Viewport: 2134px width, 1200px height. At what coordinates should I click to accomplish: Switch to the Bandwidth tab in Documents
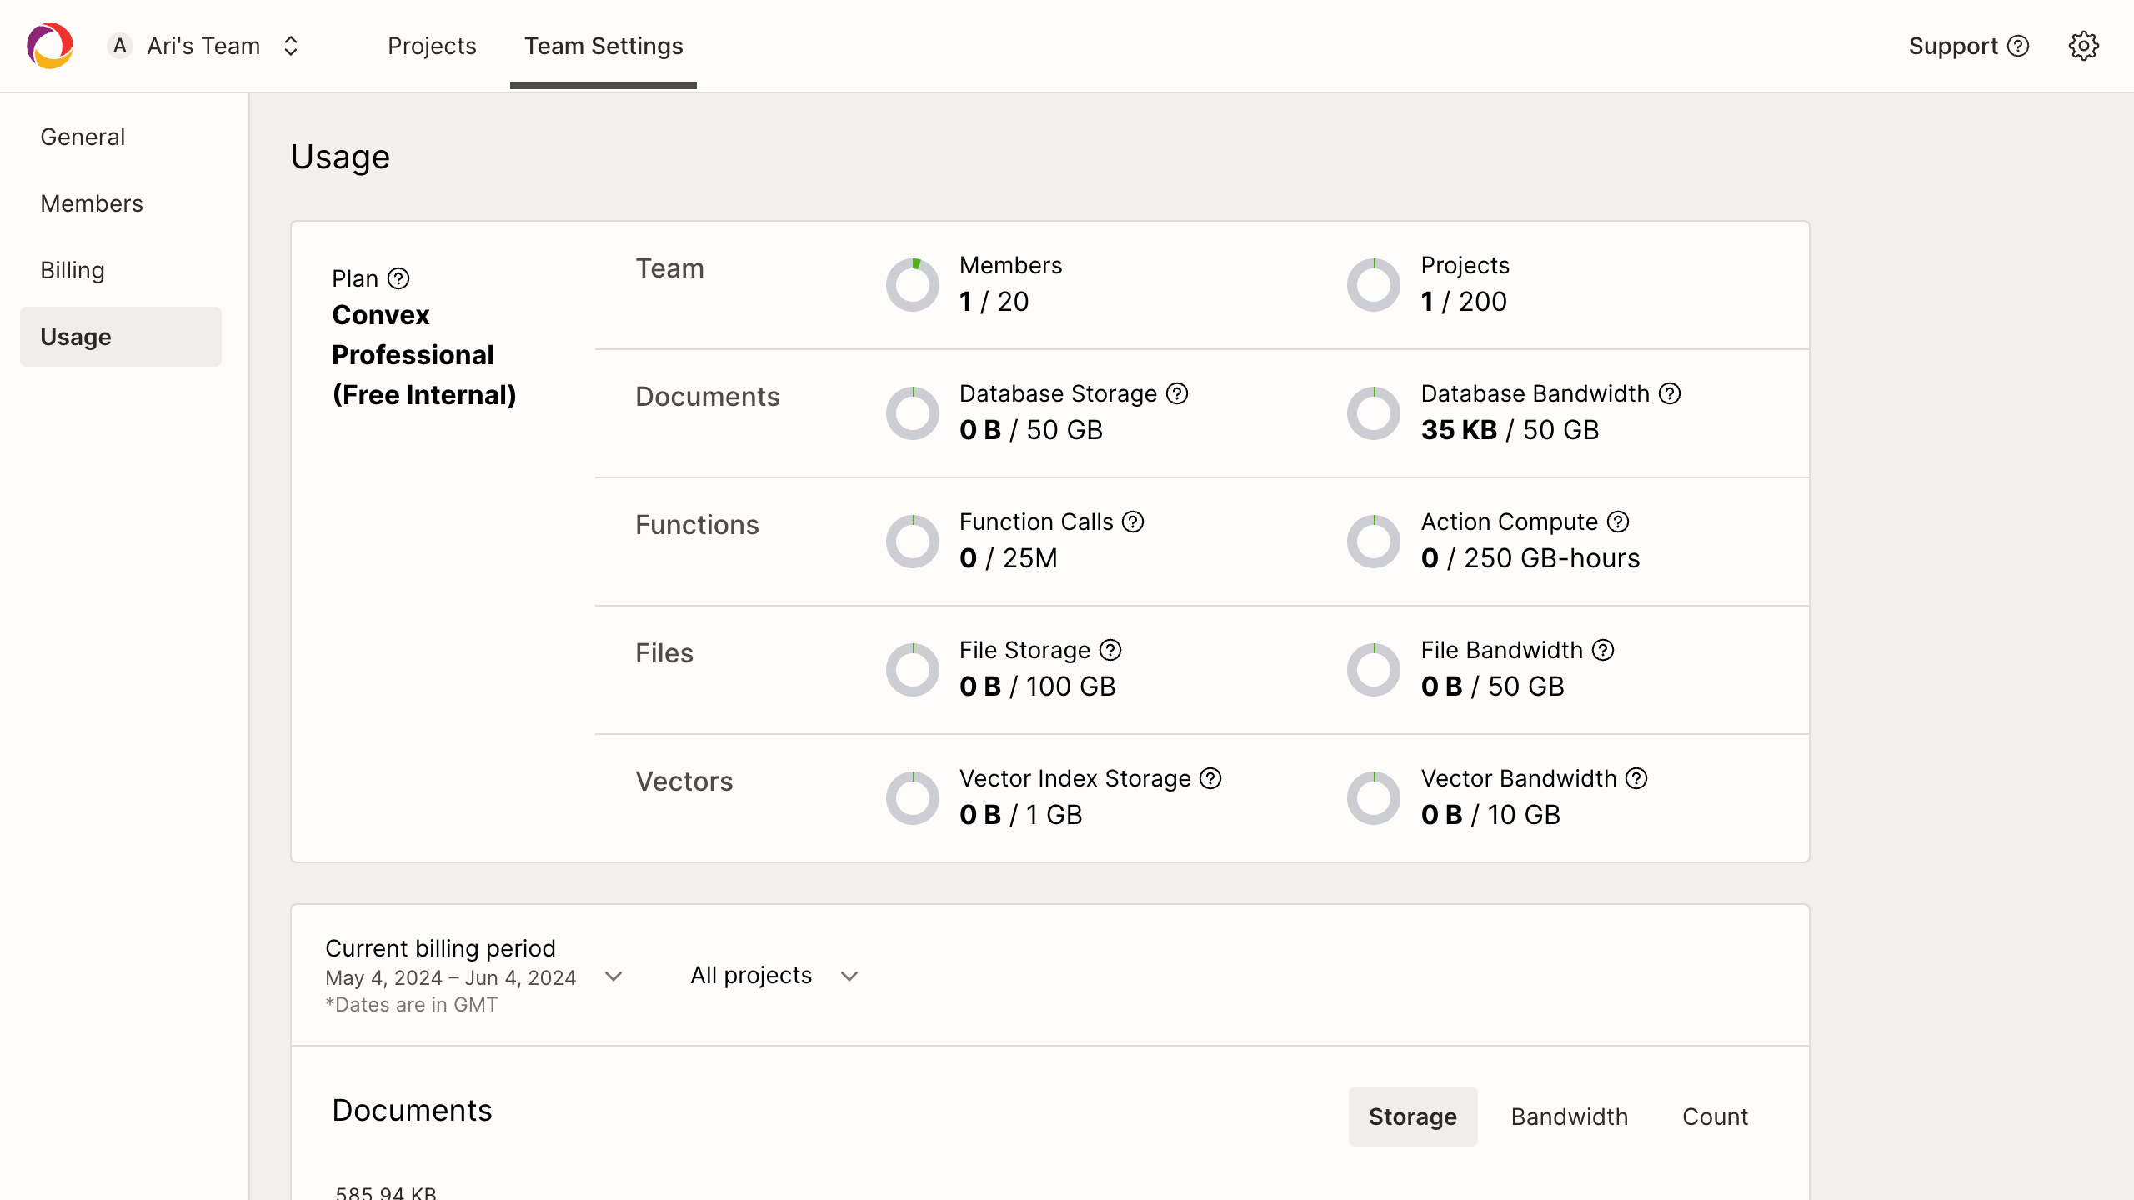[1570, 1117]
